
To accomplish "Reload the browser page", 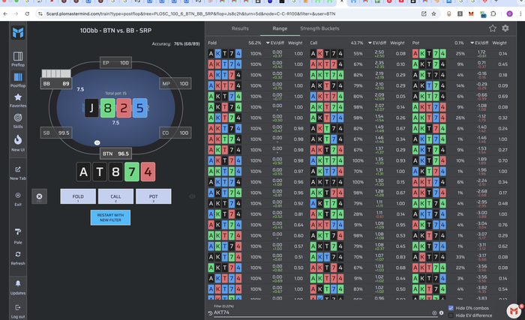I will pos(27,13).
